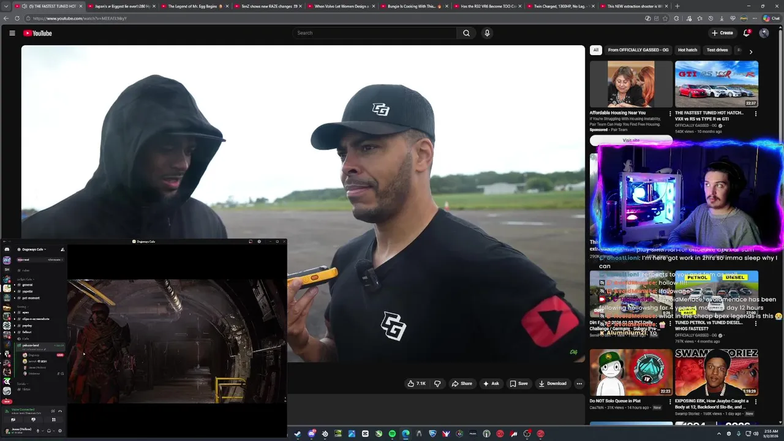This screenshot has width=784, height=441.
Task: Show more filter chips with right arrow
Action: (x=751, y=51)
